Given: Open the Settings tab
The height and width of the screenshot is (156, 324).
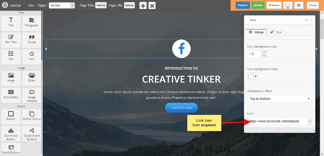Looking at the screenshot, I should (x=256, y=32).
